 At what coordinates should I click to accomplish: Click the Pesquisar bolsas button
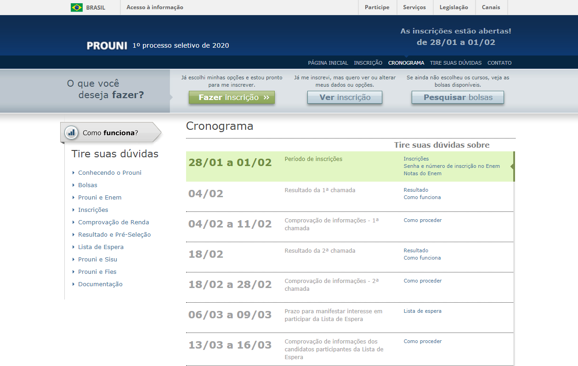pos(458,97)
